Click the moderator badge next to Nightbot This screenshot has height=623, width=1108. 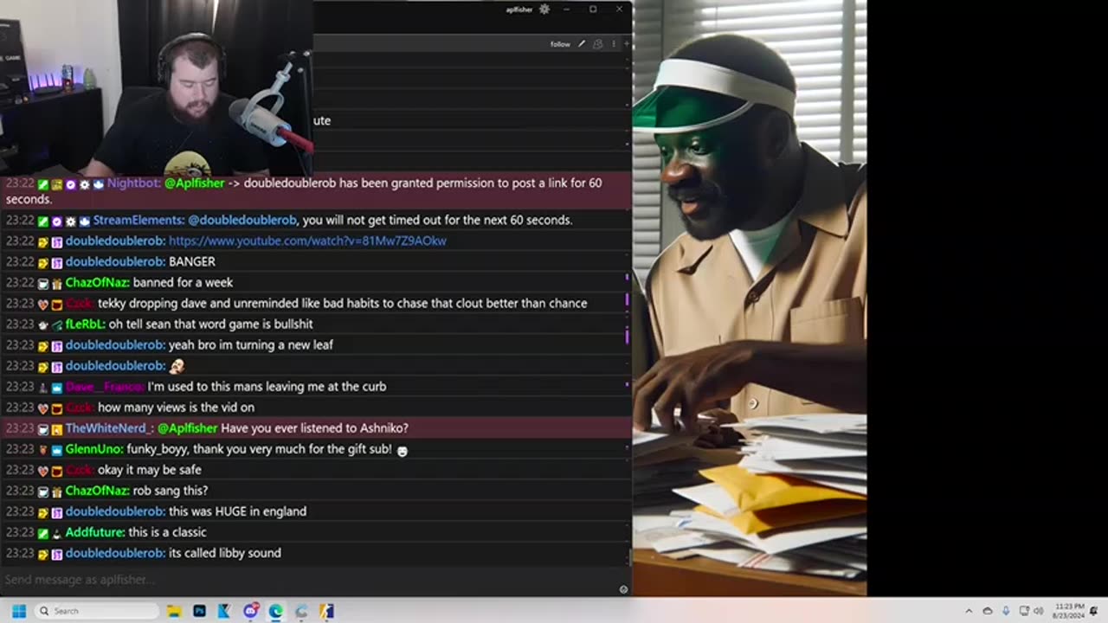coord(43,184)
